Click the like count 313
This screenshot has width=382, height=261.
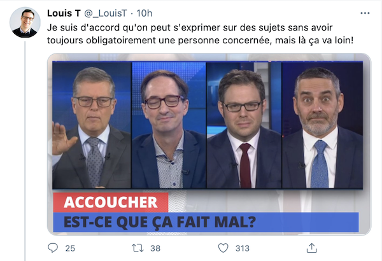(243, 248)
